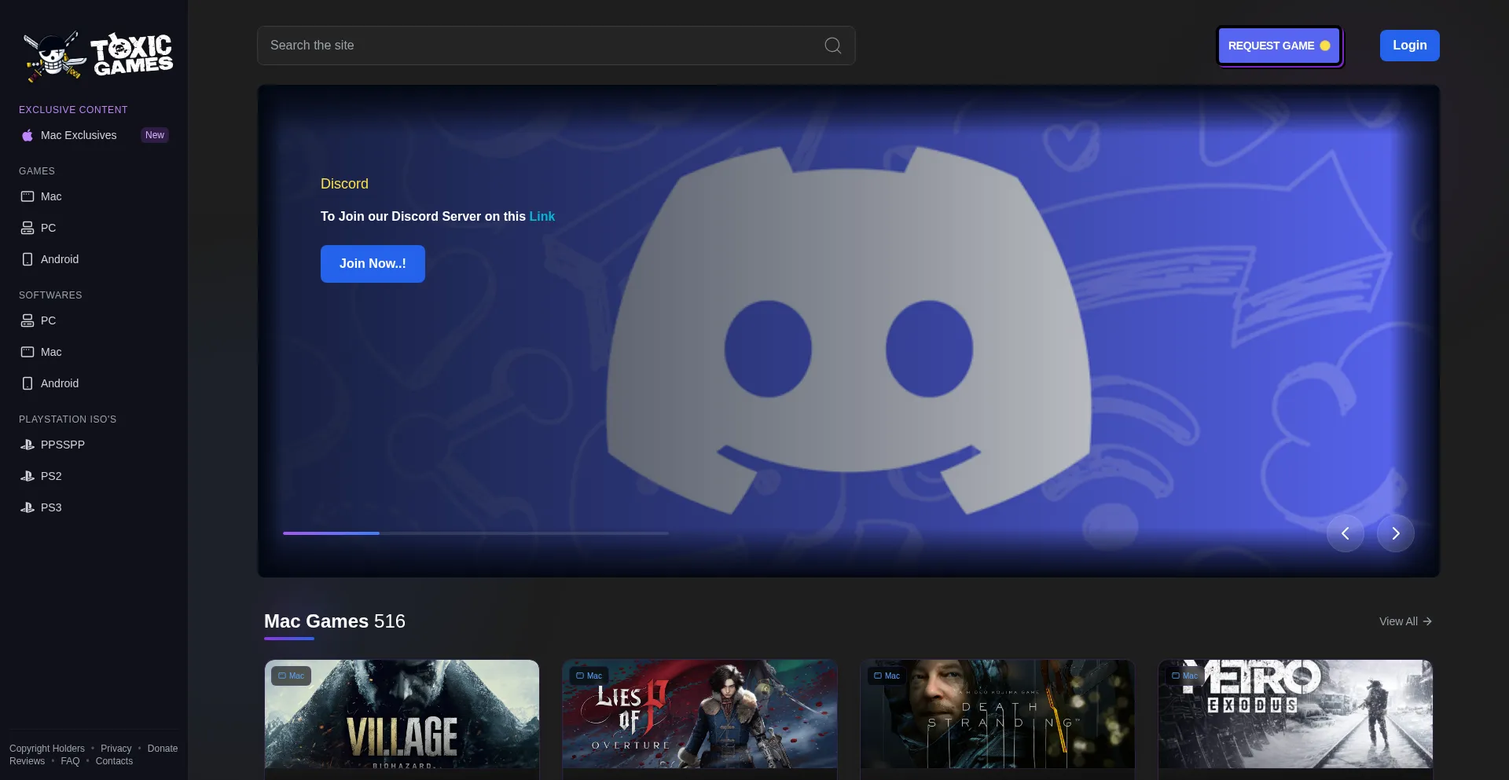Advance carousel with the right arrow
Image resolution: width=1509 pixels, height=780 pixels.
tap(1395, 533)
